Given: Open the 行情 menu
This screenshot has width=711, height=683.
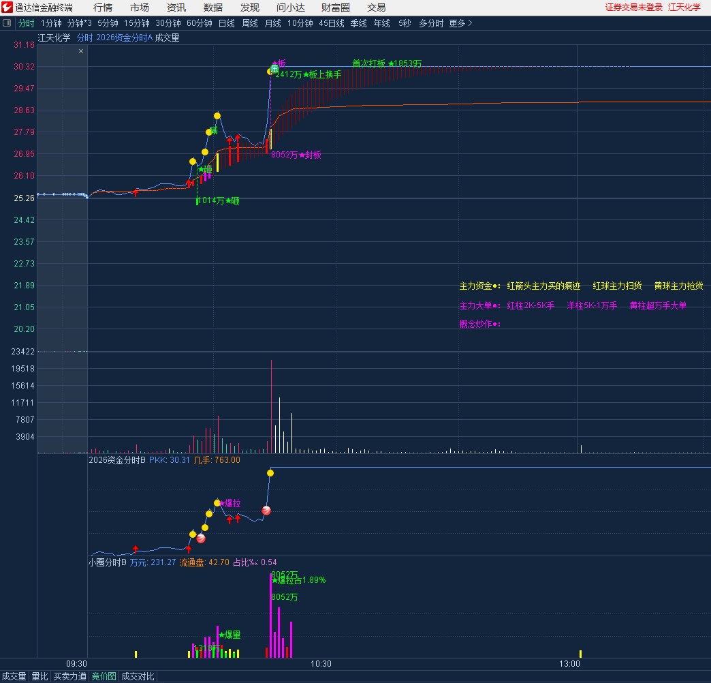Looking at the screenshot, I should [103, 7].
